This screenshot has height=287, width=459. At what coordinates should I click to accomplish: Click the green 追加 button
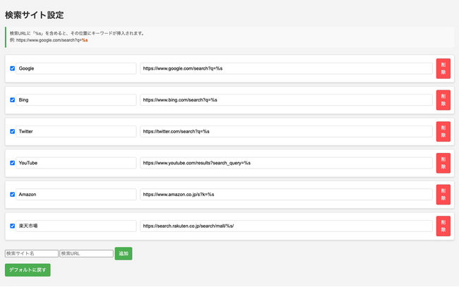click(124, 253)
